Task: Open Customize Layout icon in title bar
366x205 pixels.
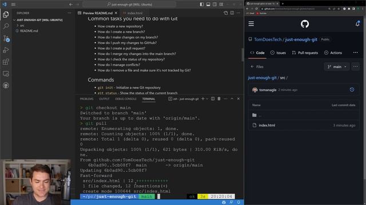Action: click(x=221, y=4)
